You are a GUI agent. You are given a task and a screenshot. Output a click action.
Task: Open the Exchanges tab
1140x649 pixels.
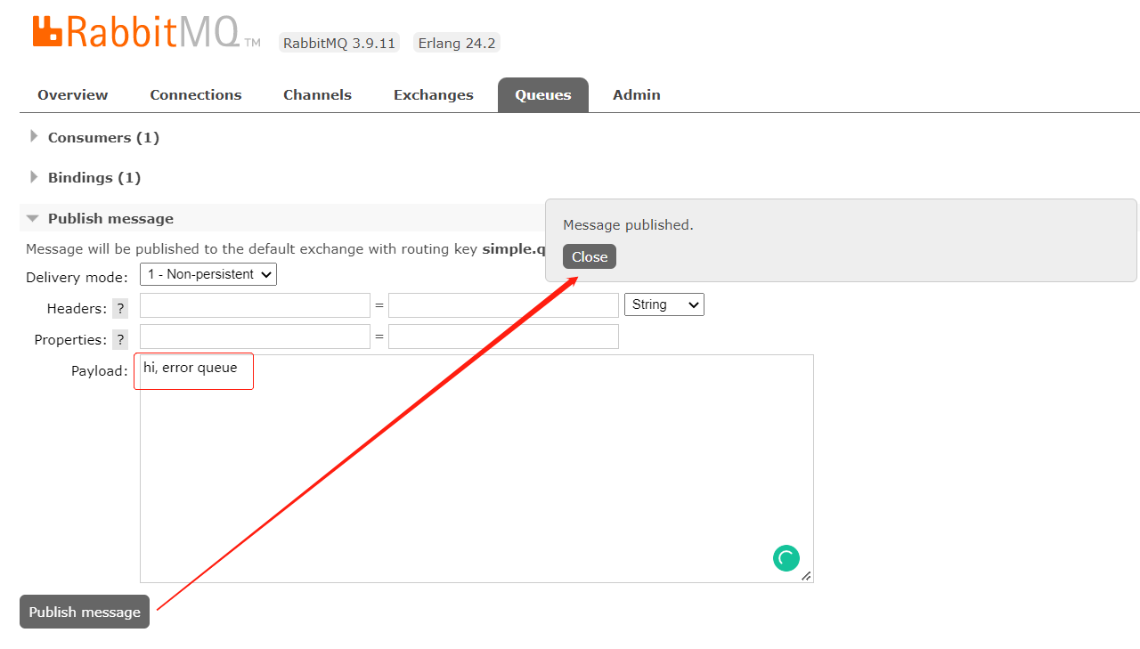coord(434,95)
